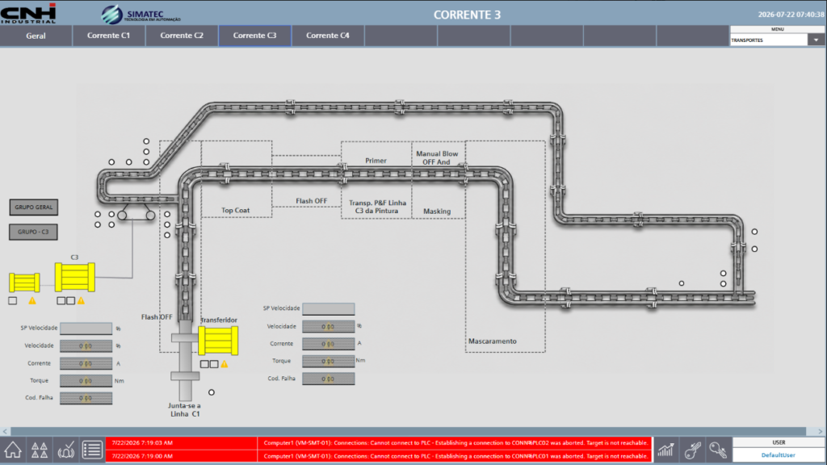Click the Top Coat zone label
Image resolution: width=827 pixels, height=465 pixels.
[x=235, y=211]
